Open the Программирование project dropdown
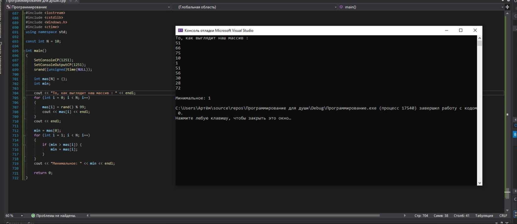The image size is (517, 224). pos(169,7)
